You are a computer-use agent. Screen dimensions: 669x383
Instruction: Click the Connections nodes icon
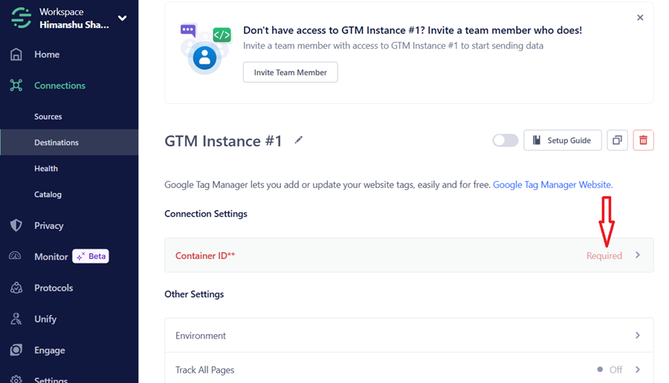[16, 85]
